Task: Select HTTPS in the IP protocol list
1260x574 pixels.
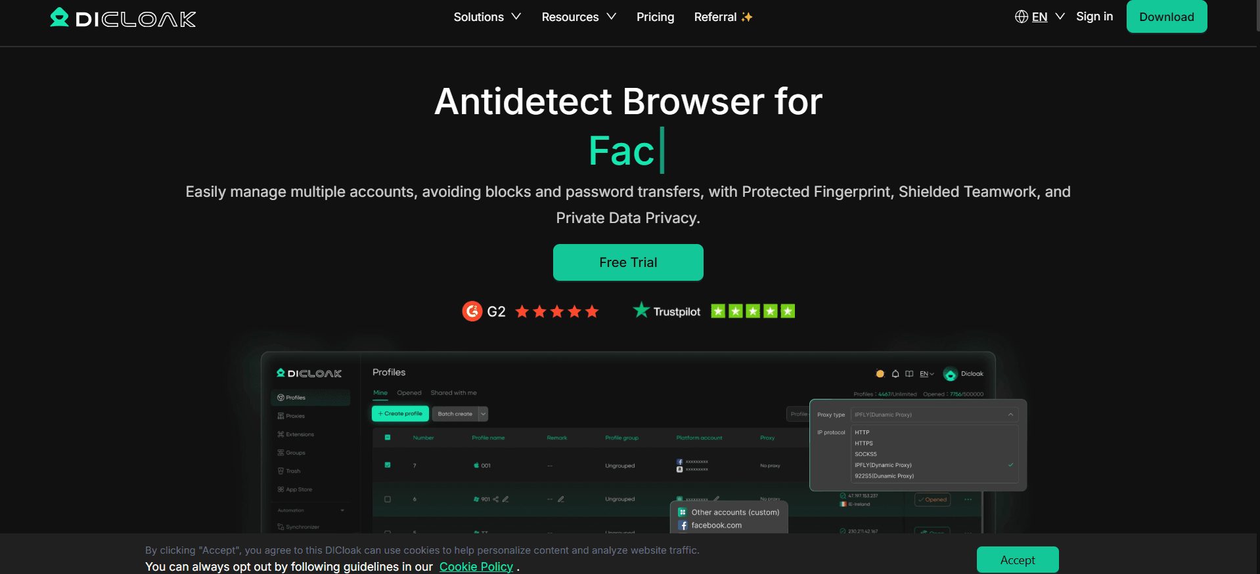Action: (864, 443)
